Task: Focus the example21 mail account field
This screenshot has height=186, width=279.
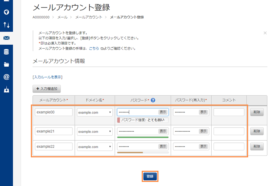Action: (54, 131)
